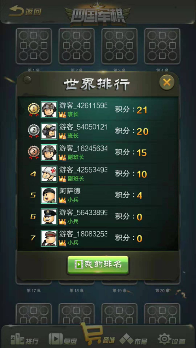View the police officer avatar at rank six
196x348 pixels.
tap(49, 217)
